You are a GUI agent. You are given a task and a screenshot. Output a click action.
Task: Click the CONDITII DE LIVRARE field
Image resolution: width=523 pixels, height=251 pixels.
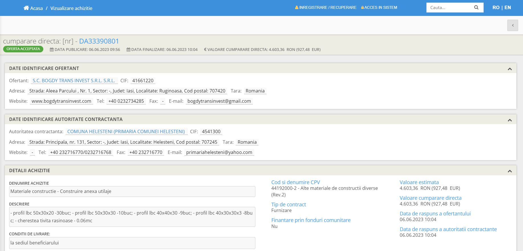132,243
